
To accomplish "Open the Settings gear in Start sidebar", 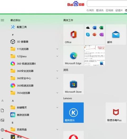I will tap(2, 130).
